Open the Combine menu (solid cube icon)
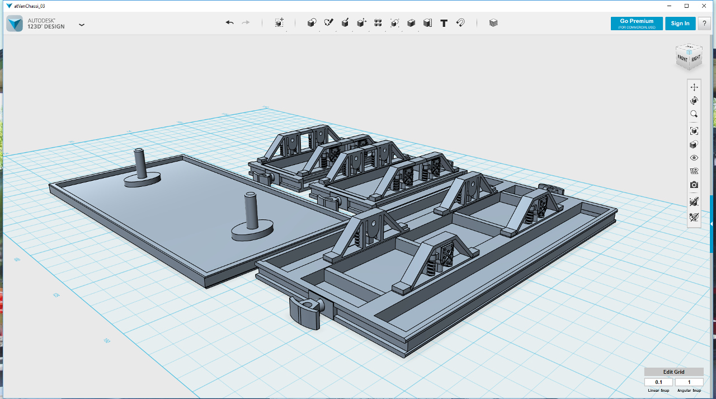 [411, 23]
